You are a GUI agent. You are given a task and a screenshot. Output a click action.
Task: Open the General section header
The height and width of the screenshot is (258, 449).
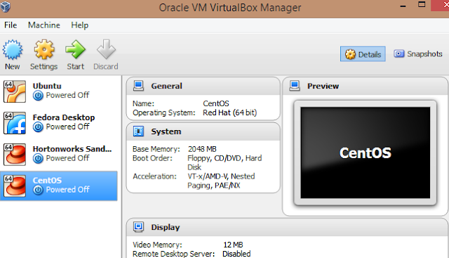[x=203, y=86]
